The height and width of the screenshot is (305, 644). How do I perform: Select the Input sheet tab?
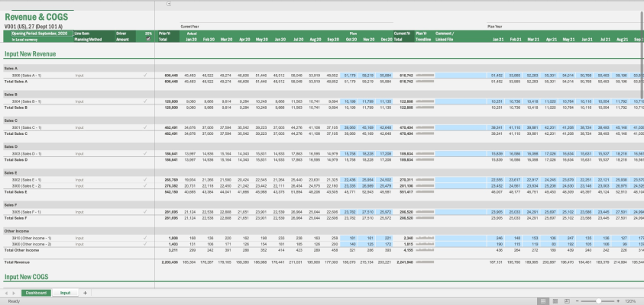click(x=66, y=293)
